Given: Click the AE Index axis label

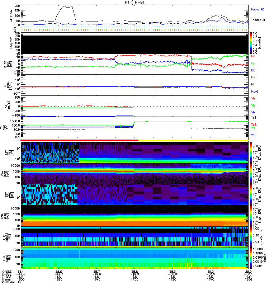Looking at the screenshot, I should click(11, 16).
